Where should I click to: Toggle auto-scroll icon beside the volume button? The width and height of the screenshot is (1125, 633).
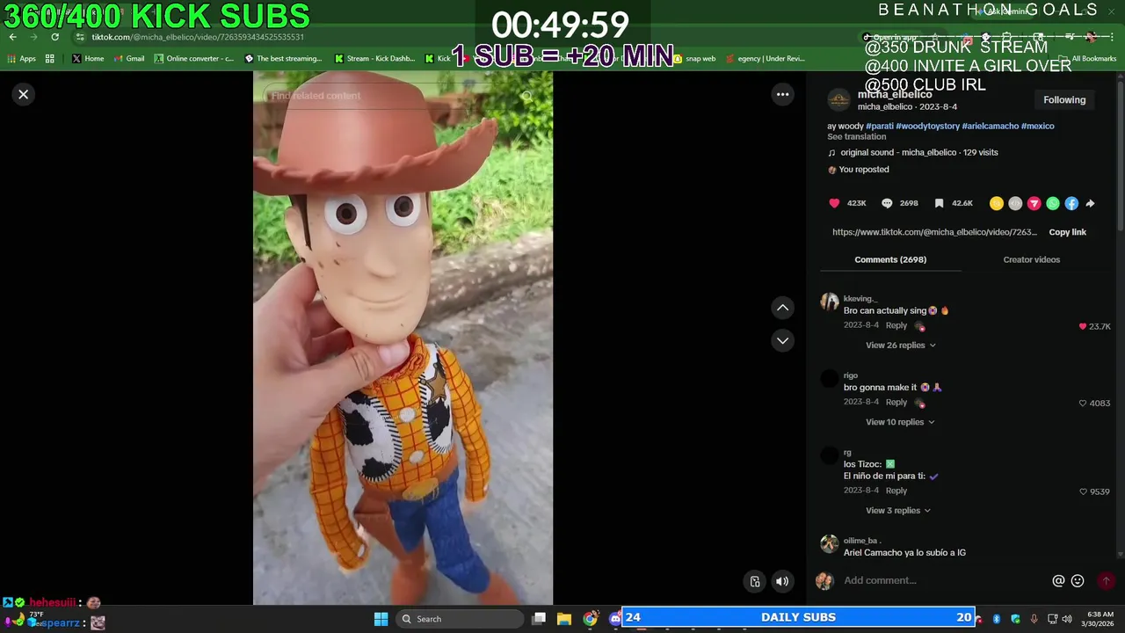tap(755, 581)
